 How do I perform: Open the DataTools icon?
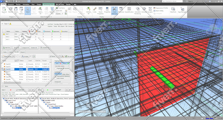[173, 10]
